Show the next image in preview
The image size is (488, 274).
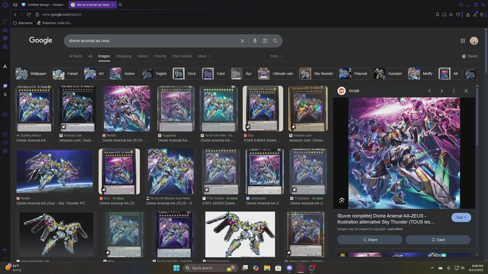tap(441, 91)
